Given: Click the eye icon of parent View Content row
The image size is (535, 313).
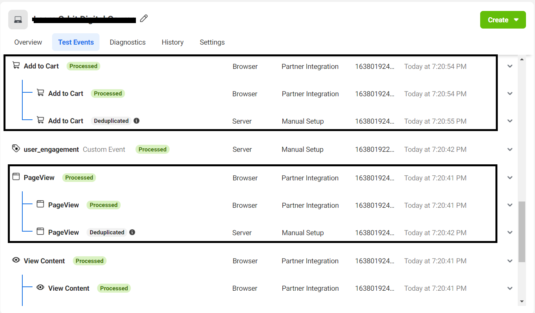Looking at the screenshot, I should tap(16, 260).
